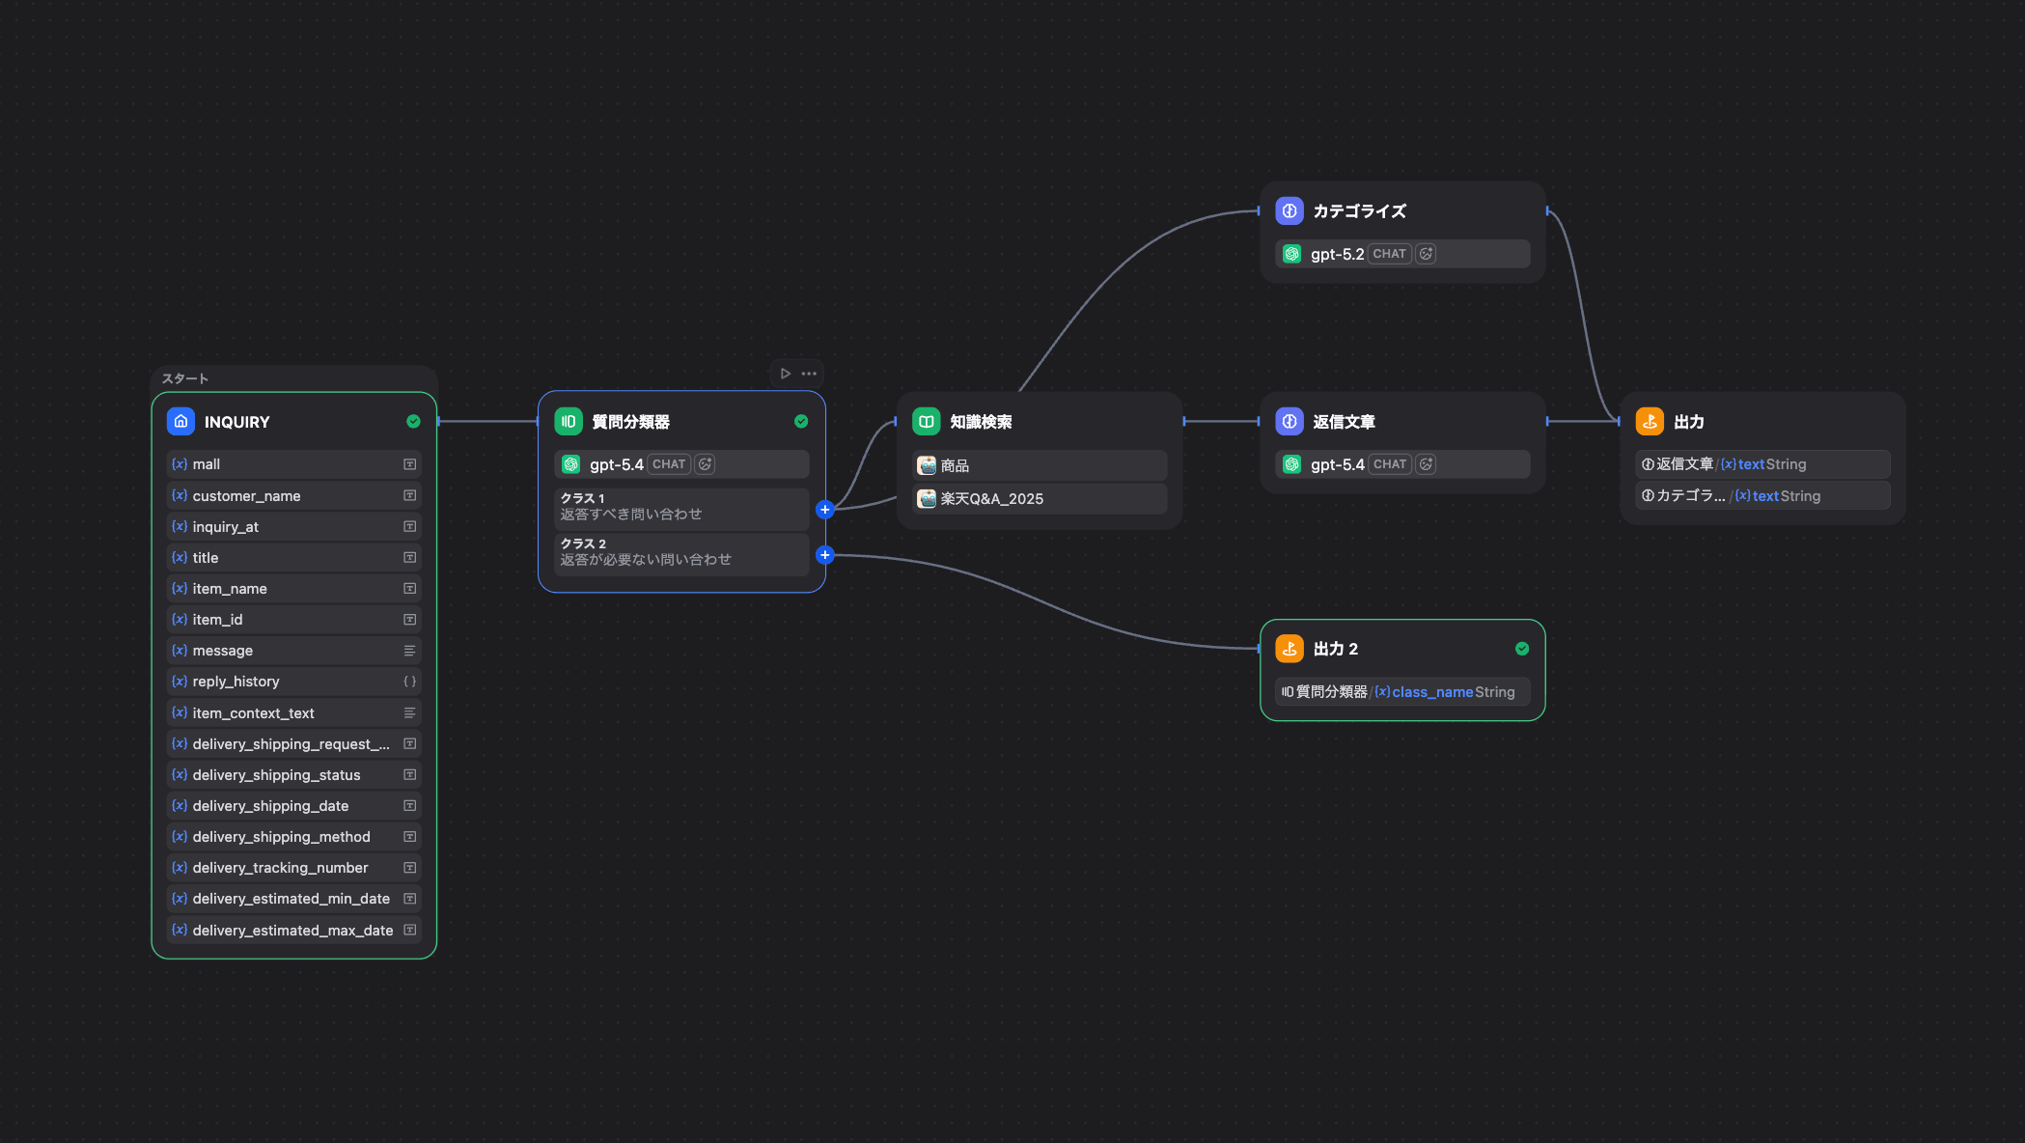Click the run play icon above 質問分類器
This screenshot has height=1143, width=2025.
(785, 374)
